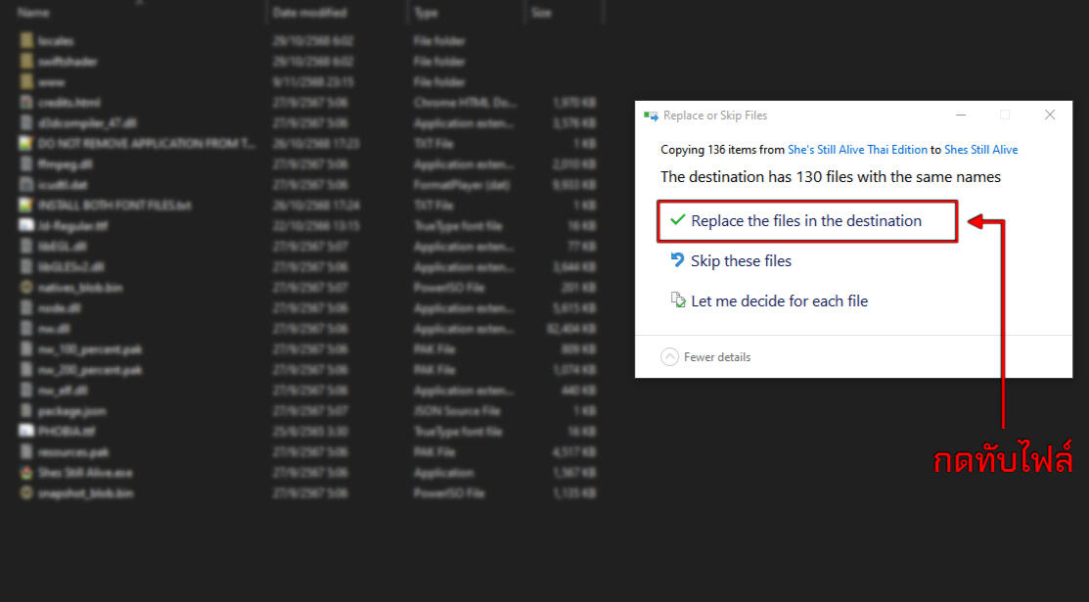Open the She's Still Alive Thai Edition link

(x=857, y=150)
